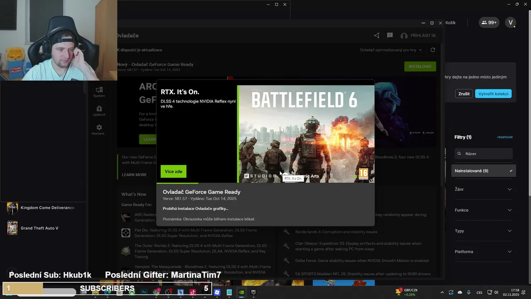Click 'Filtry (1)' heading
This screenshot has height=299, width=531.
pos(463,137)
